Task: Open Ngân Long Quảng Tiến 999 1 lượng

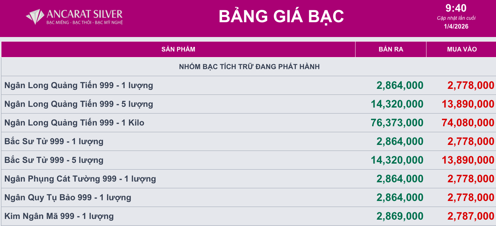Action: click(79, 85)
